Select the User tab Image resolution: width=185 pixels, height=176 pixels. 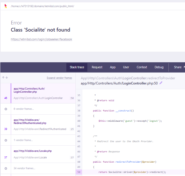pos(126,67)
